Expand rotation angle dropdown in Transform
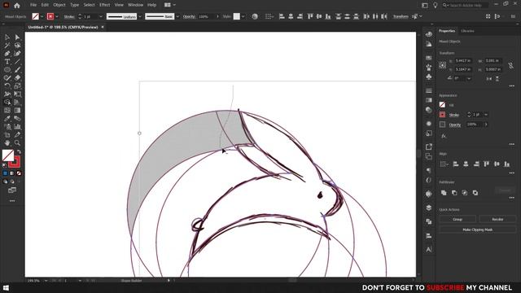This screenshot has width=521, height=293. point(469,78)
